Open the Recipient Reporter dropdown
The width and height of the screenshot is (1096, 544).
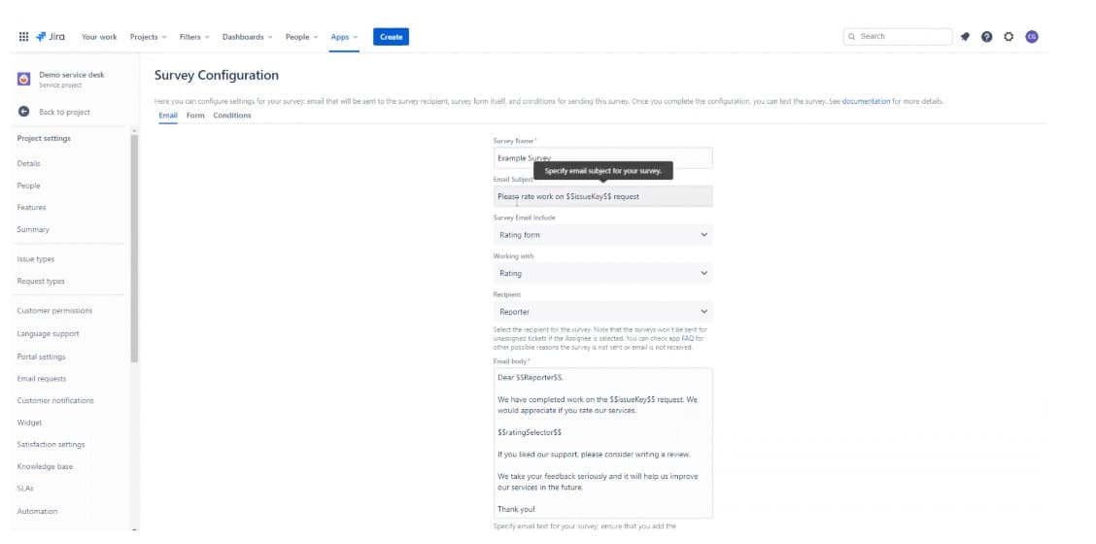[x=603, y=312]
